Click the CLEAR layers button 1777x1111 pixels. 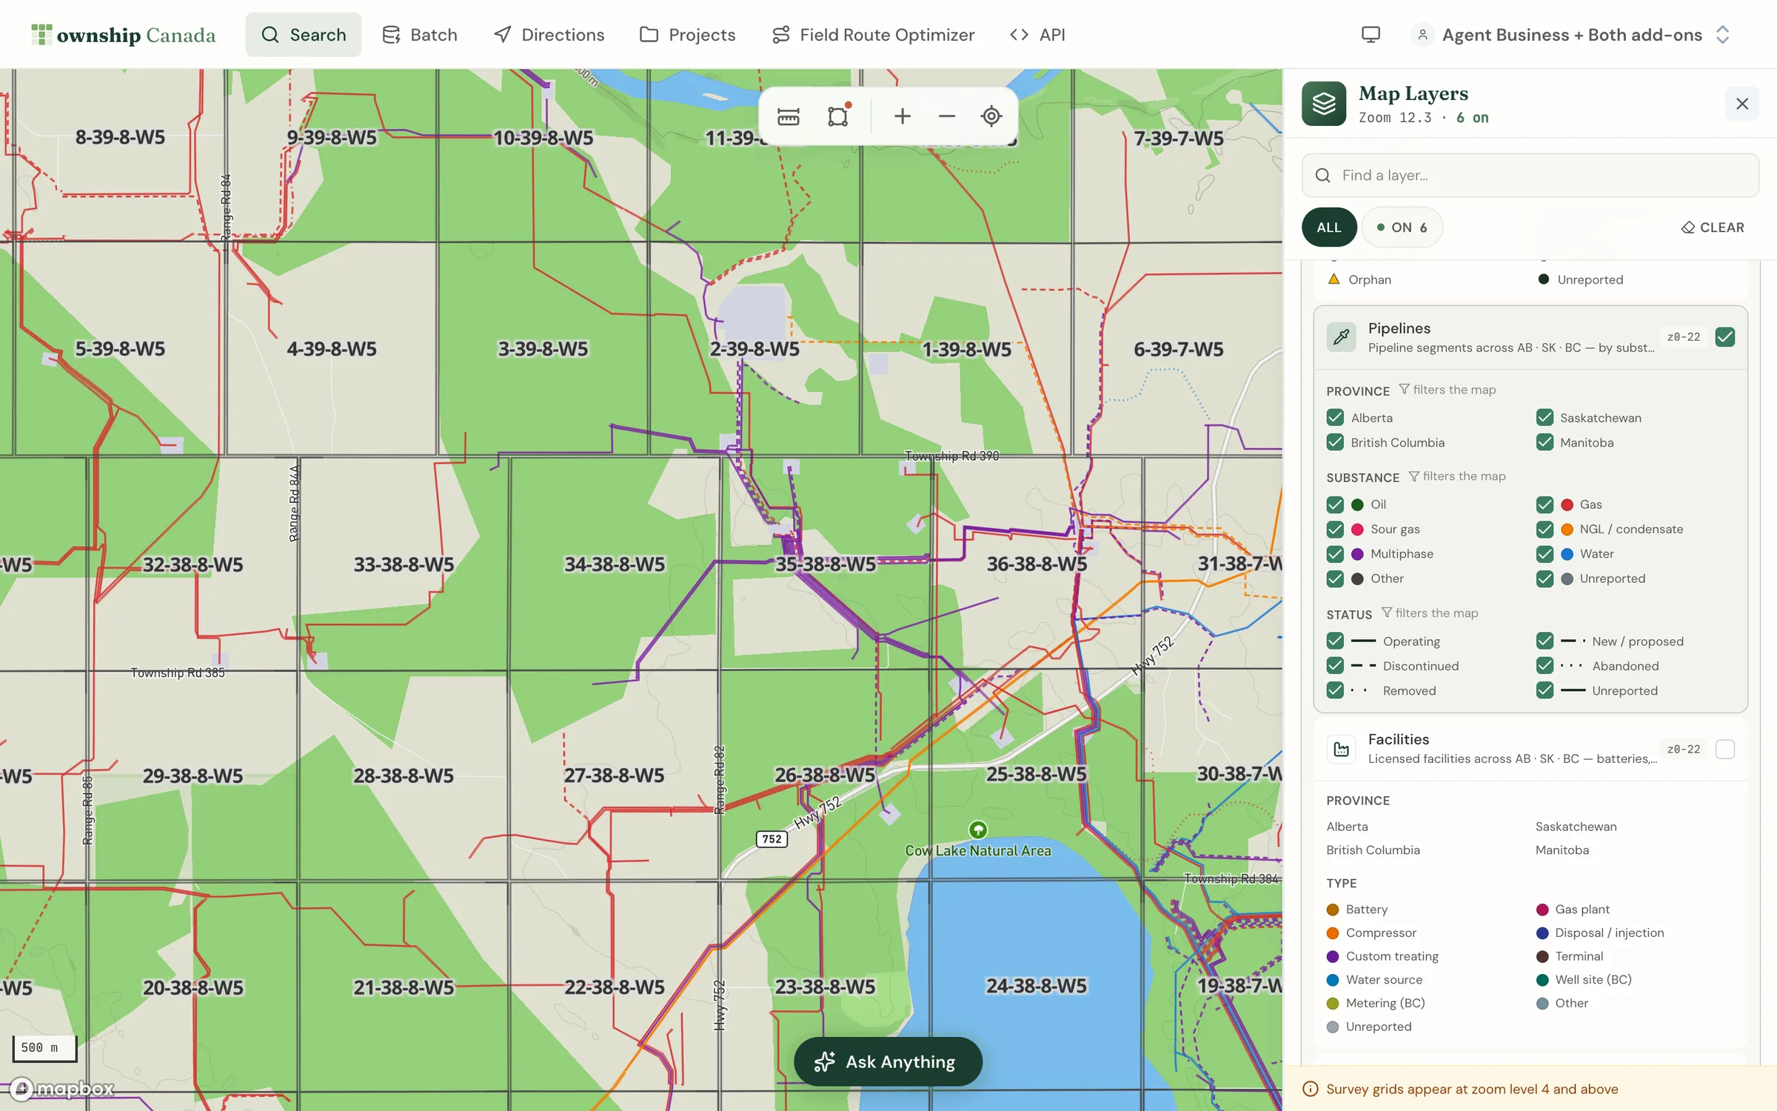coord(1713,227)
